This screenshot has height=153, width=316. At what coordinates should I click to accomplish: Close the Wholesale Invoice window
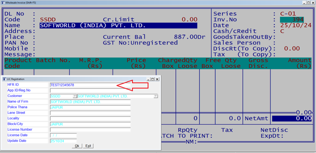[x=313, y=3]
